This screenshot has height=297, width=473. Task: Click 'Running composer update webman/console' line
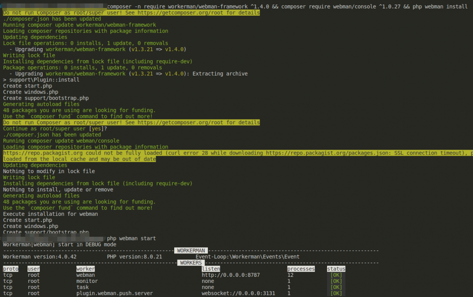coord(61,141)
